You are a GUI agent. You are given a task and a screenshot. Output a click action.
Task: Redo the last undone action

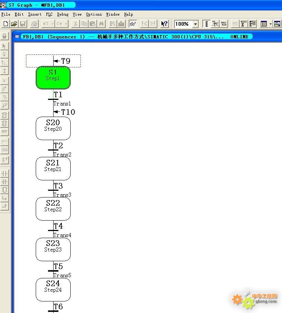point(59,24)
